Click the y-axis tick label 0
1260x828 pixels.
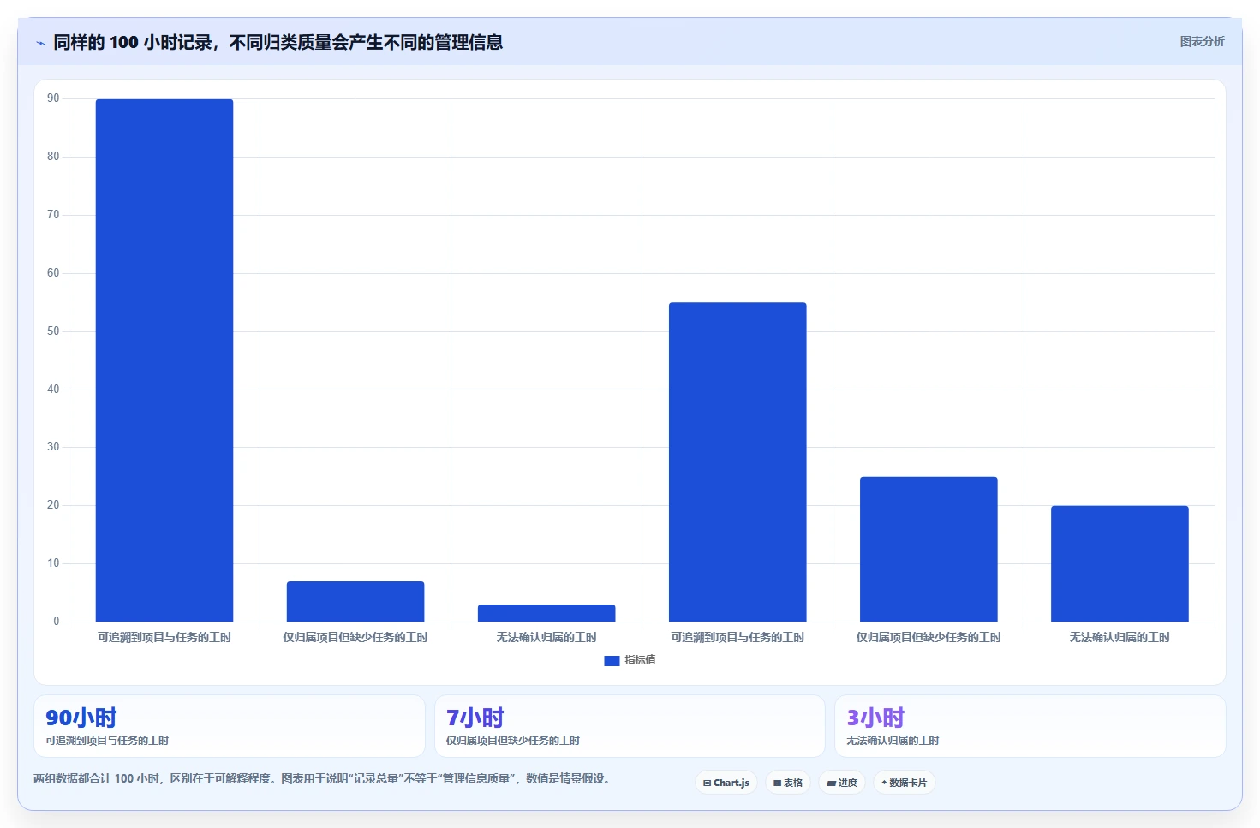point(57,622)
